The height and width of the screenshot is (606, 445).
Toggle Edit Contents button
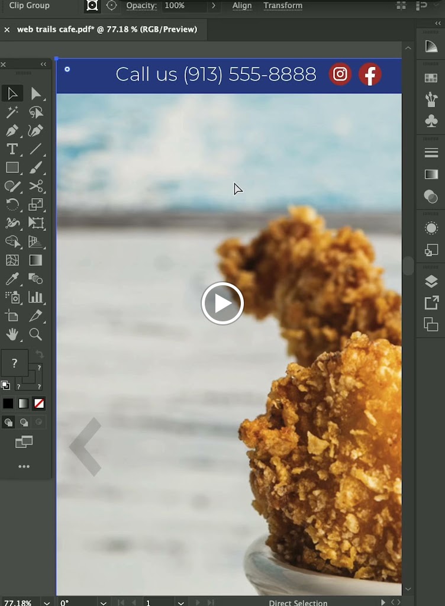(x=112, y=5)
